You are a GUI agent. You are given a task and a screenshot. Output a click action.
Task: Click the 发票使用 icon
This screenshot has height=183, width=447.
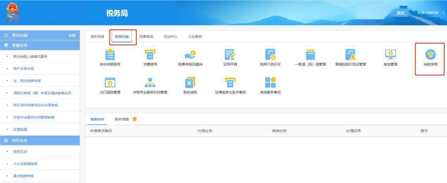pyautogui.click(x=150, y=55)
